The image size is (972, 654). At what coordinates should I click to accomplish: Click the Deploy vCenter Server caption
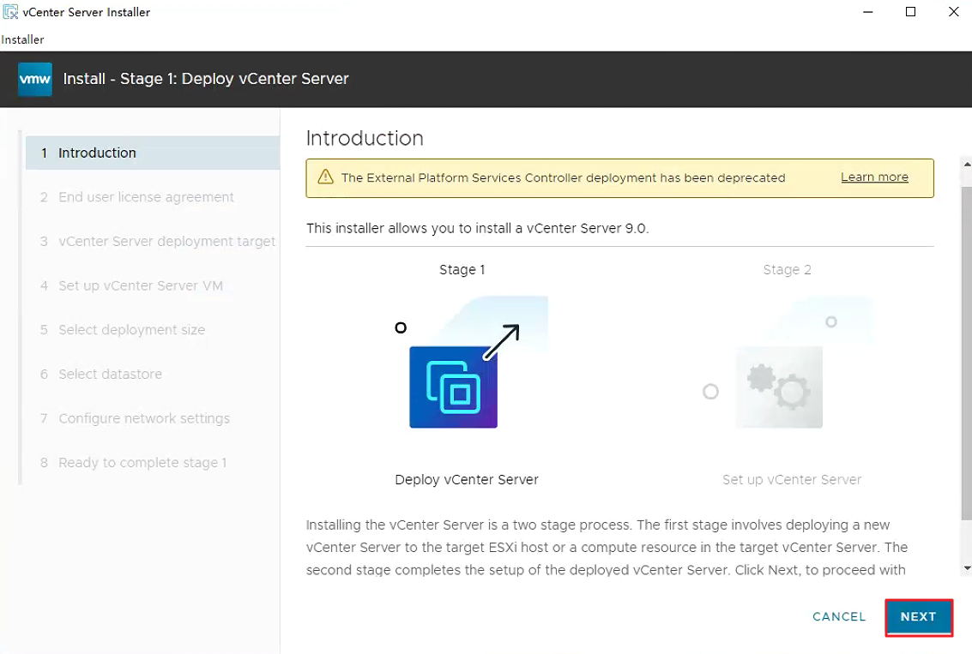coord(466,480)
